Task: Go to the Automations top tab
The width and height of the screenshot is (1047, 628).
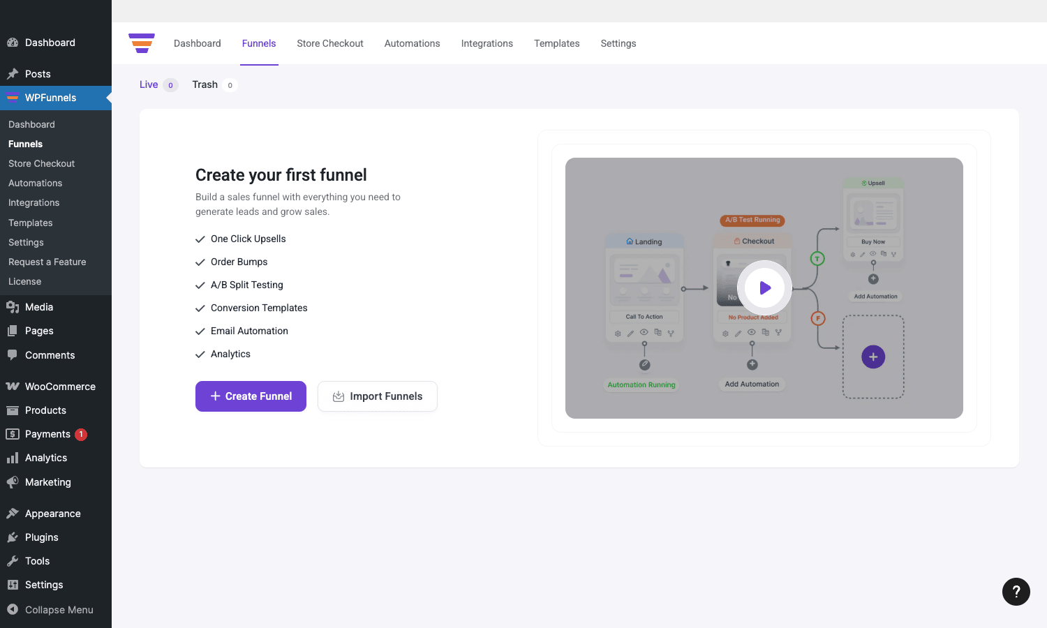Action: point(413,43)
